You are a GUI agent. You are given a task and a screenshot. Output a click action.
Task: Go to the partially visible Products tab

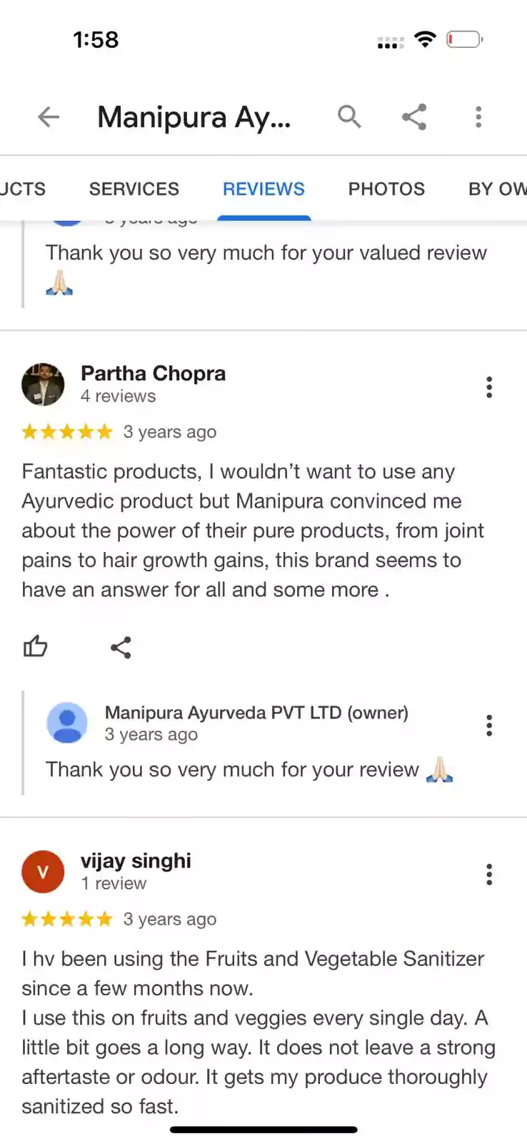click(23, 189)
